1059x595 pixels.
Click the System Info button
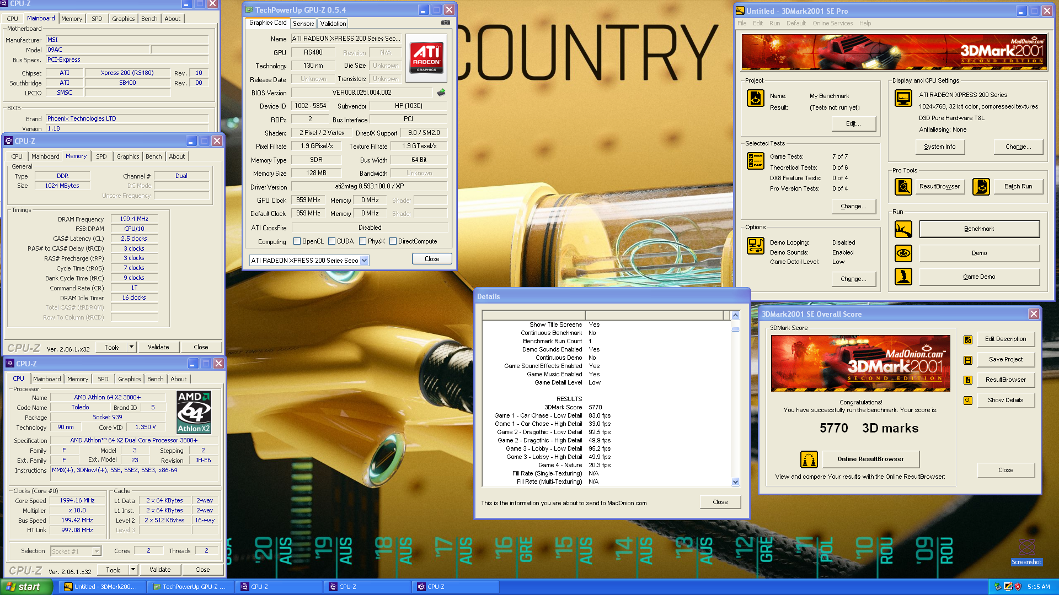(939, 147)
